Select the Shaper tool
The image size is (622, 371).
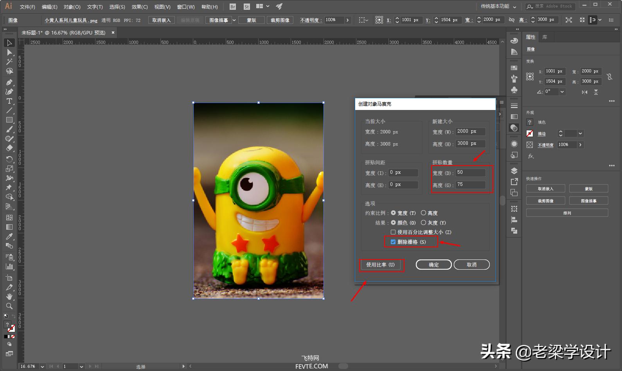pyautogui.click(x=9, y=139)
